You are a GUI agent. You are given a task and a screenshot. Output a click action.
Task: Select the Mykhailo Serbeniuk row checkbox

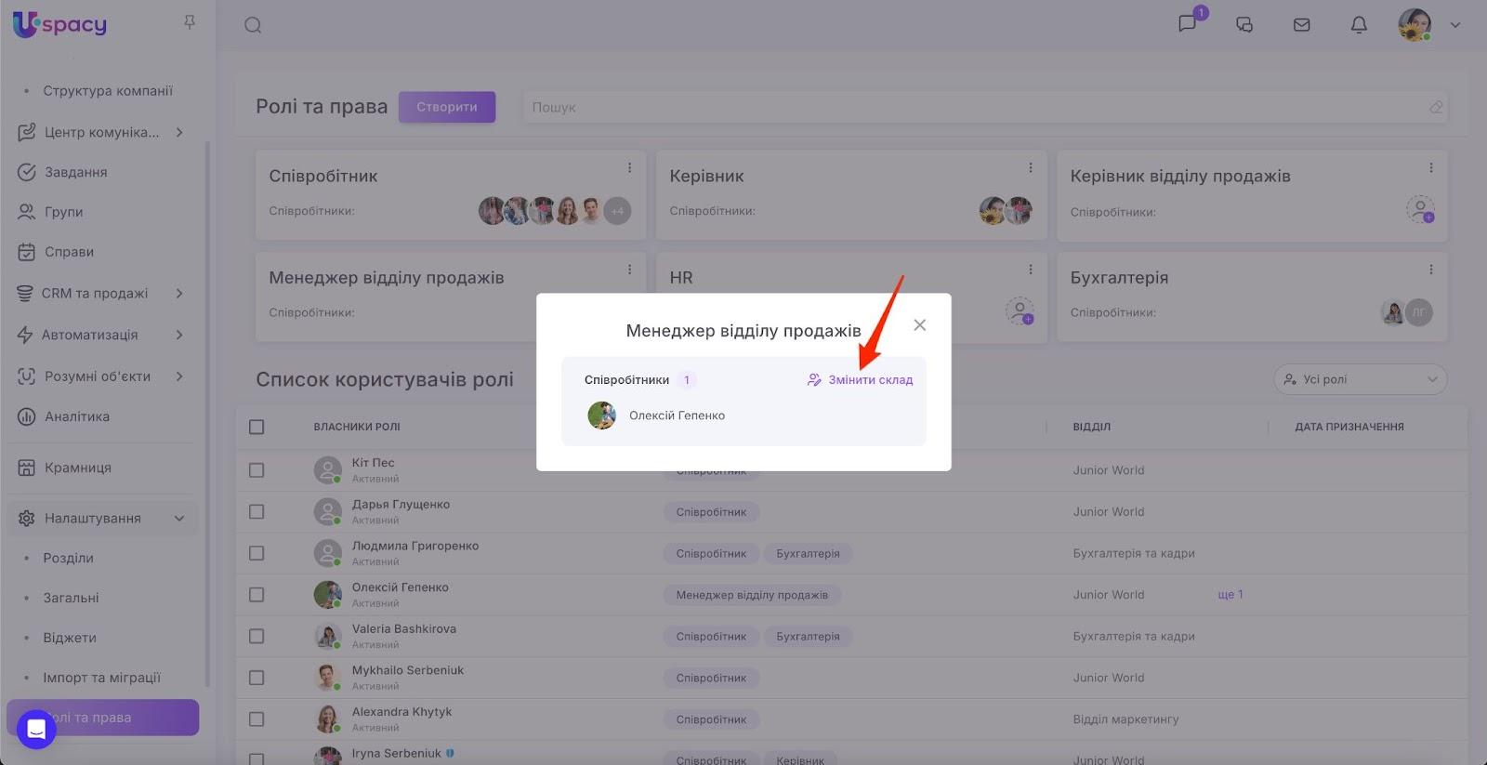click(x=257, y=679)
